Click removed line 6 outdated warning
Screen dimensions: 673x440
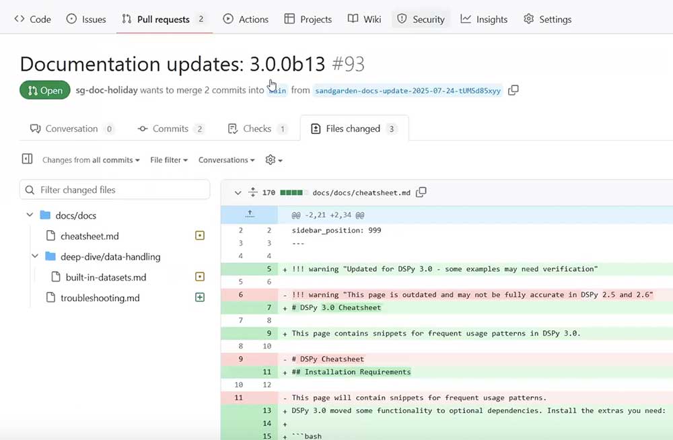coord(472,295)
